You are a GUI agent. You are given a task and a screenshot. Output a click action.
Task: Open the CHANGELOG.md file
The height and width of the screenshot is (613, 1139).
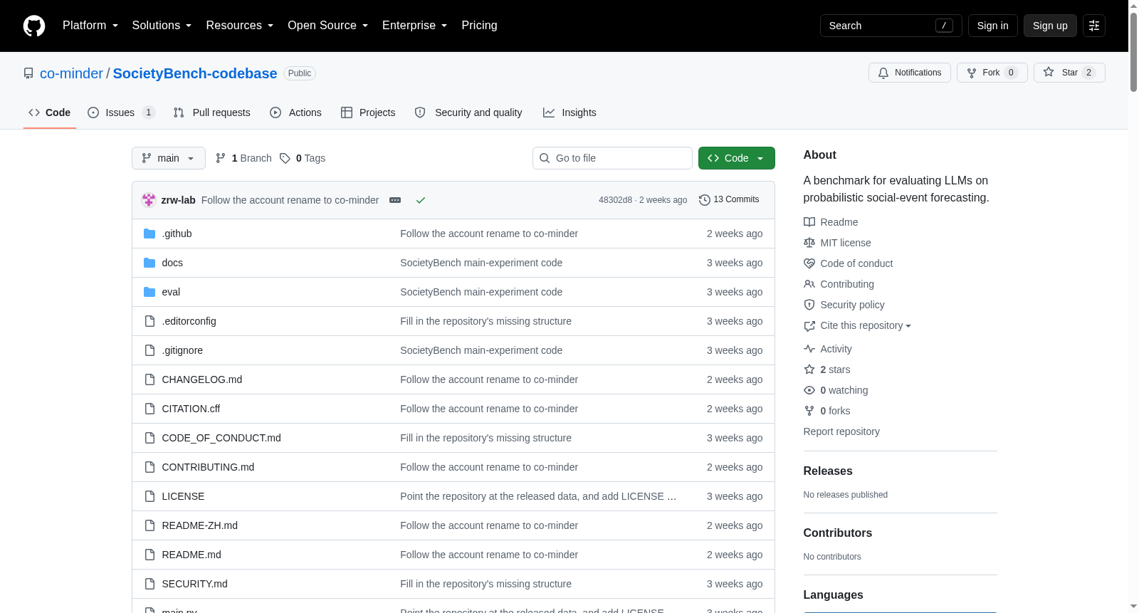(x=202, y=379)
